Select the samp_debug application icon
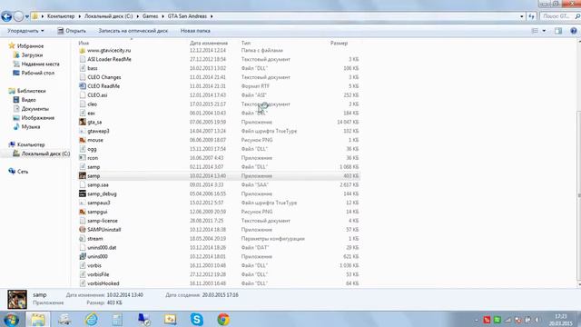The height and width of the screenshot is (327, 581). 83,193
